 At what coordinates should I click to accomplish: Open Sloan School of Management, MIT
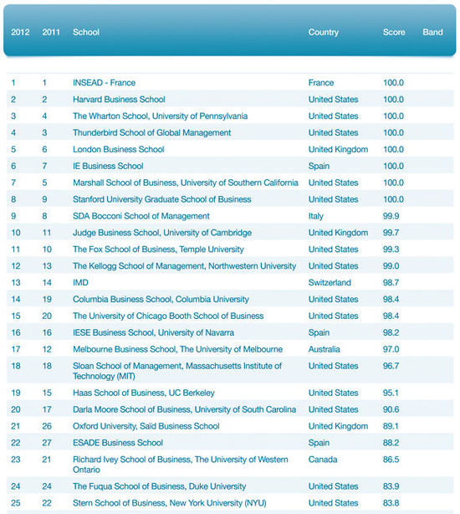(177, 371)
